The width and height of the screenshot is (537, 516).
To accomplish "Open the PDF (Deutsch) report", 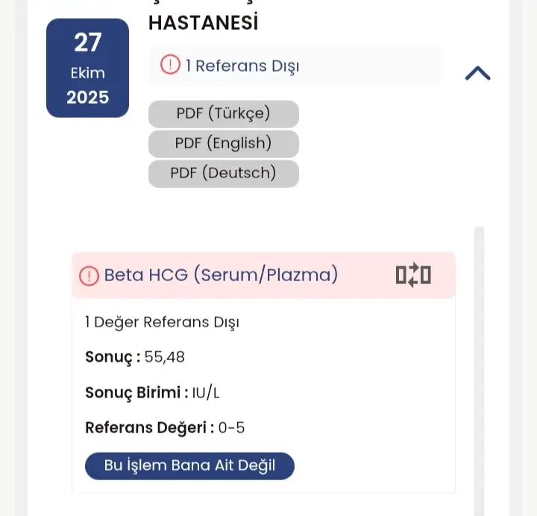I will pos(224,173).
